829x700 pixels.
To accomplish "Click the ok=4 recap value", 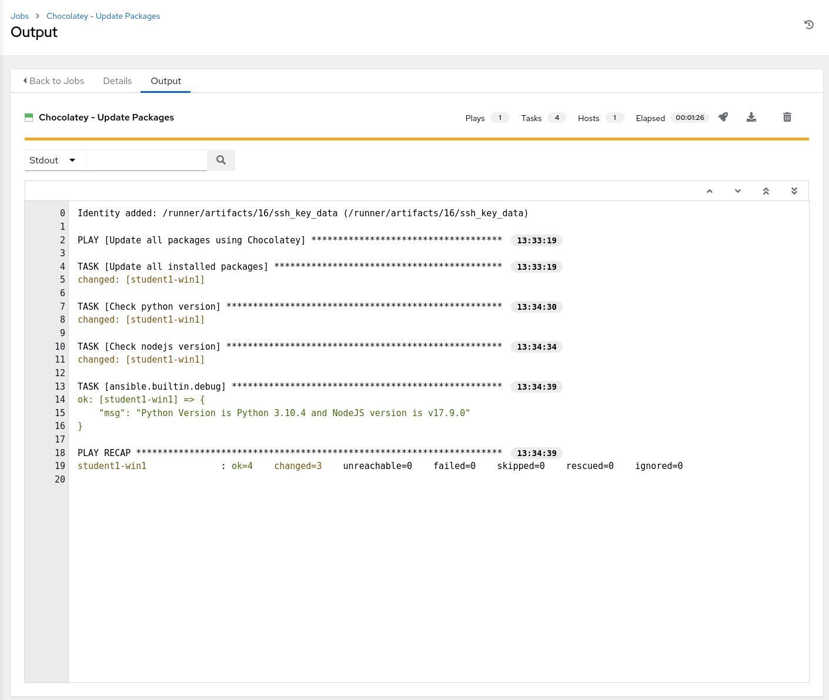I will (242, 465).
